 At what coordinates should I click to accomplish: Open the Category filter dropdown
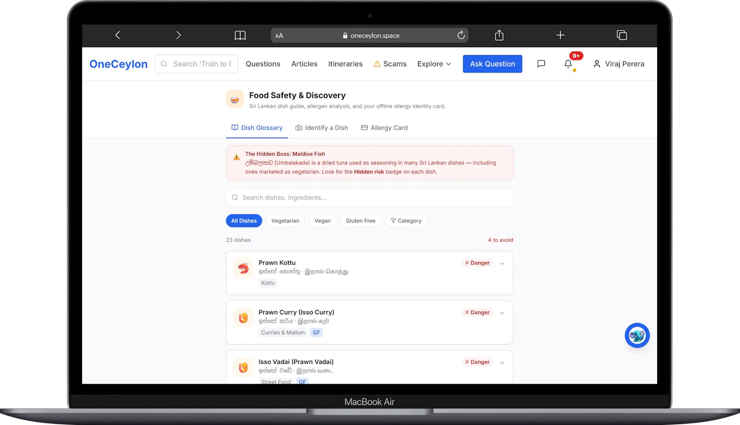pos(406,221)
